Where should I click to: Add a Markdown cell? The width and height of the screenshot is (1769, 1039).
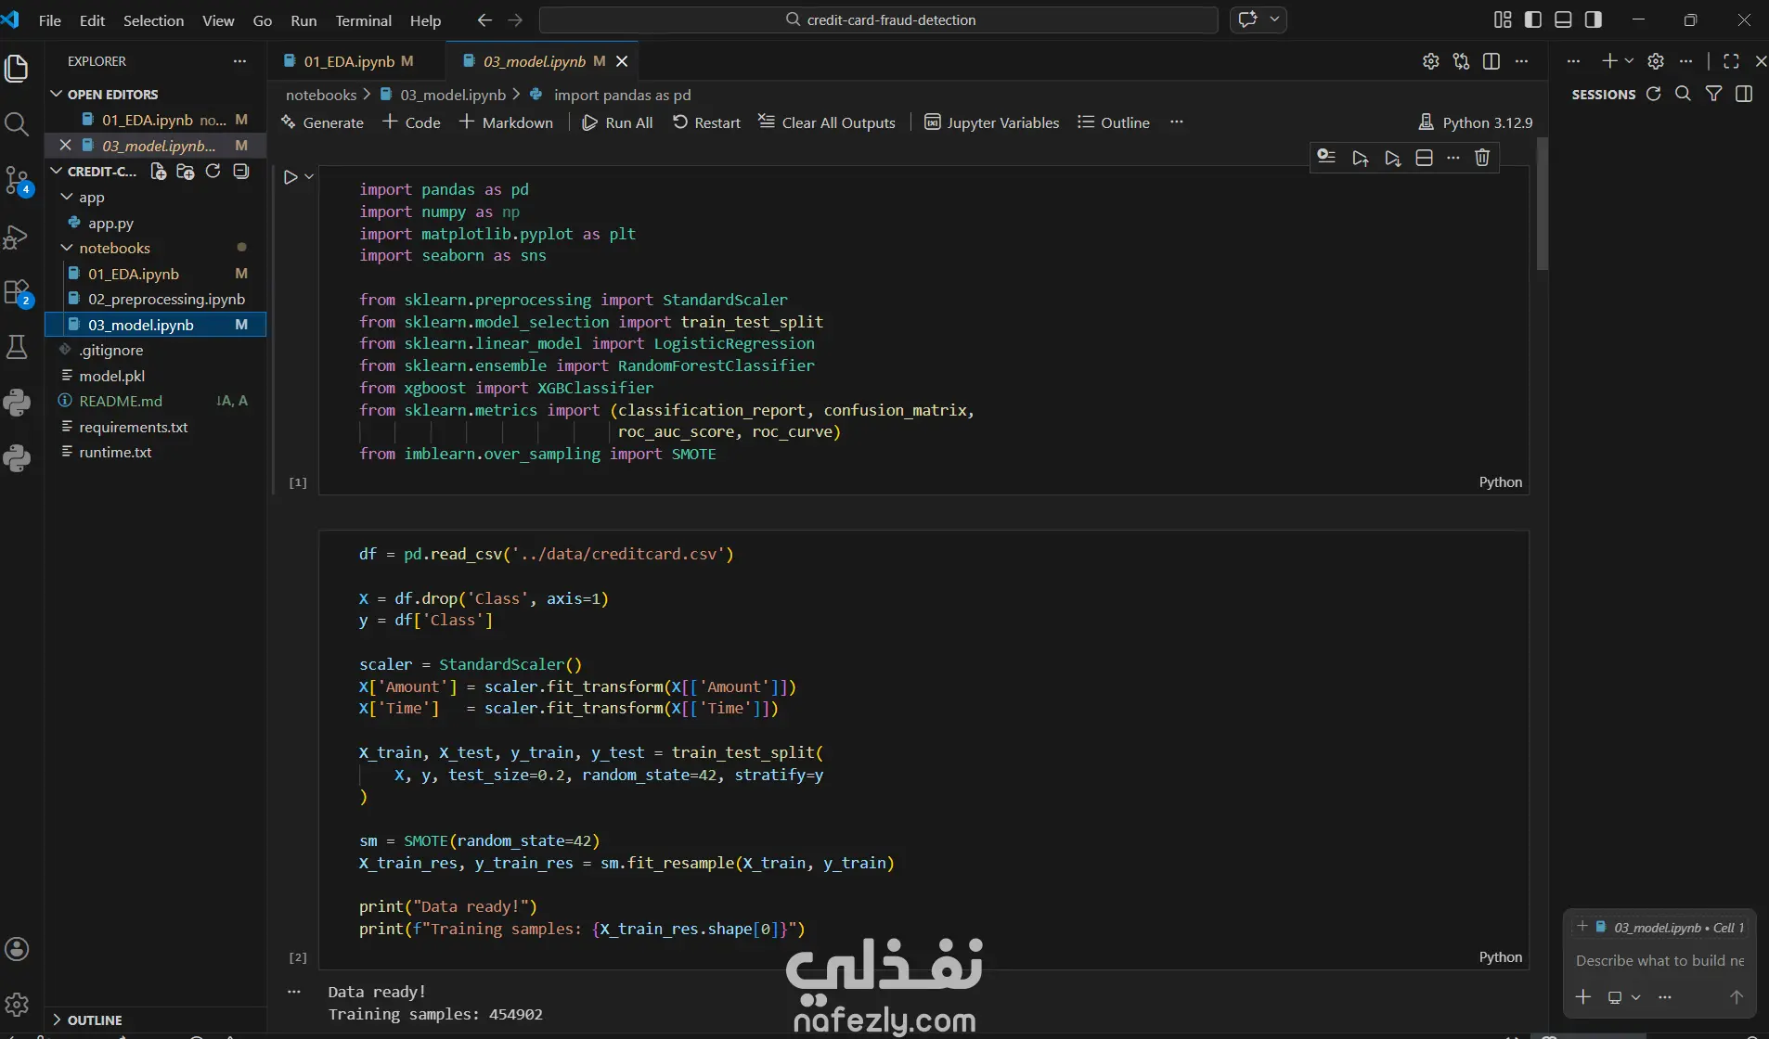coord(506,122)
